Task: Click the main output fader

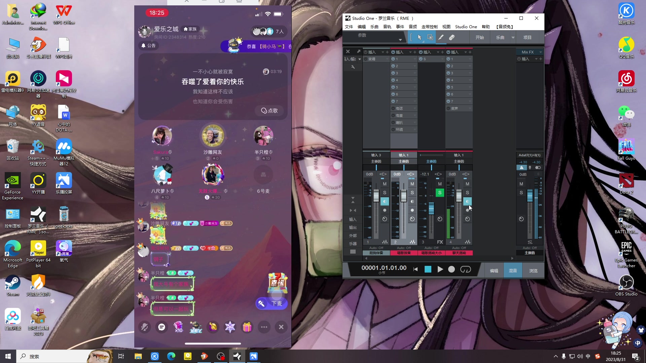Action: 530,195
